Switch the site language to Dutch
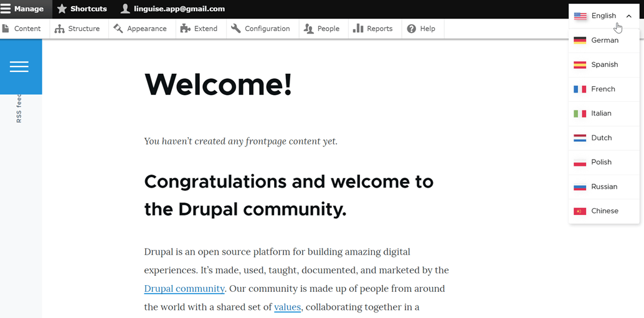This screenshot has width=644, height=318. pos(604,138)
